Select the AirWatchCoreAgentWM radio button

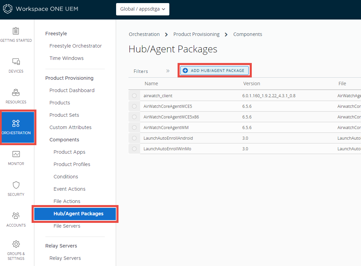click(134, 127)
